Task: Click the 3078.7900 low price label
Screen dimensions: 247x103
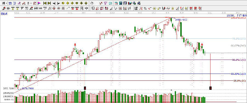Action: (x=28, y=89)
